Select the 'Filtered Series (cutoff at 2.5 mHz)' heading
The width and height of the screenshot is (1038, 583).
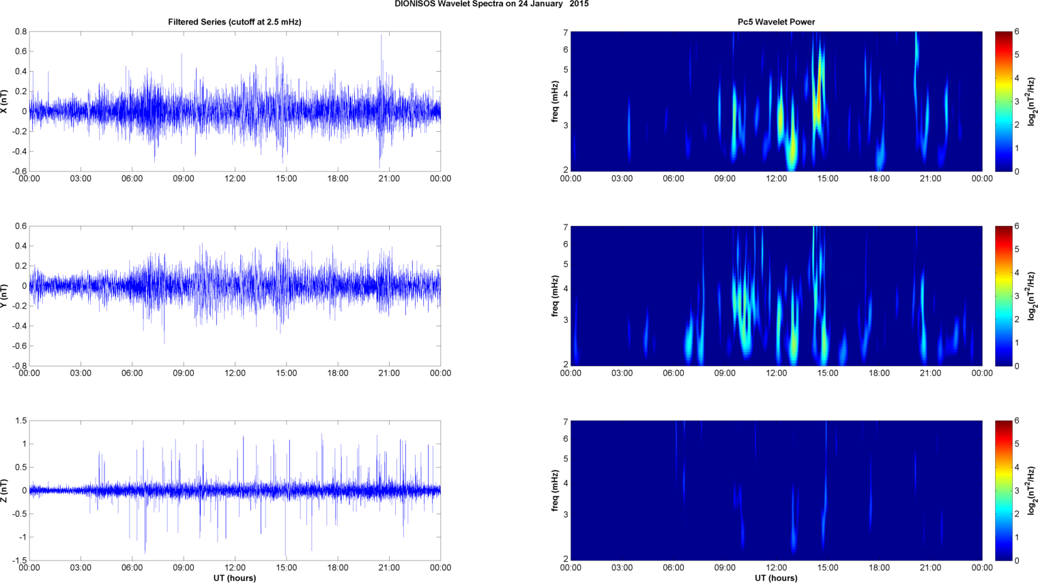click(x=235, y=22)
